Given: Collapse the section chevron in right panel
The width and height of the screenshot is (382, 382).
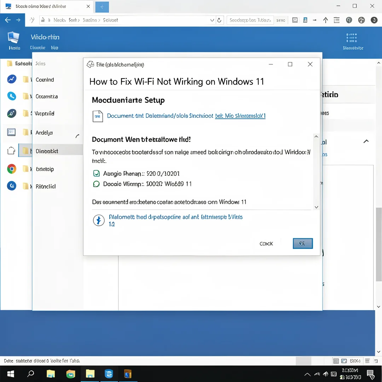Looking at the screenshot, I should (x=366, y=141).
